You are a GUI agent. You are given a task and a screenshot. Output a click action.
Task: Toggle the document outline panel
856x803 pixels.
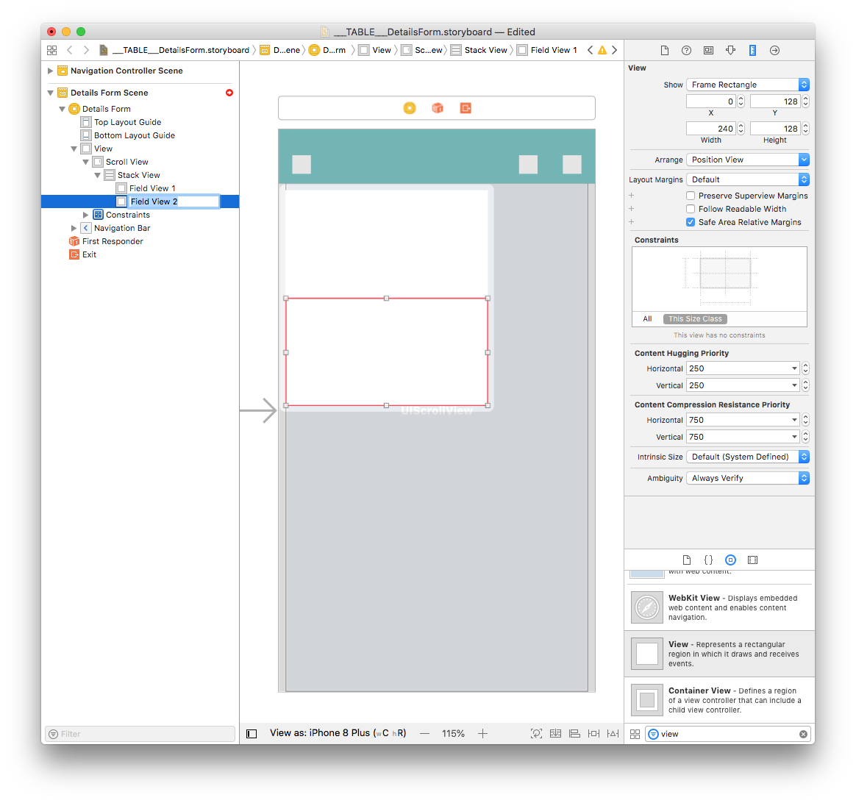[252, 734]
